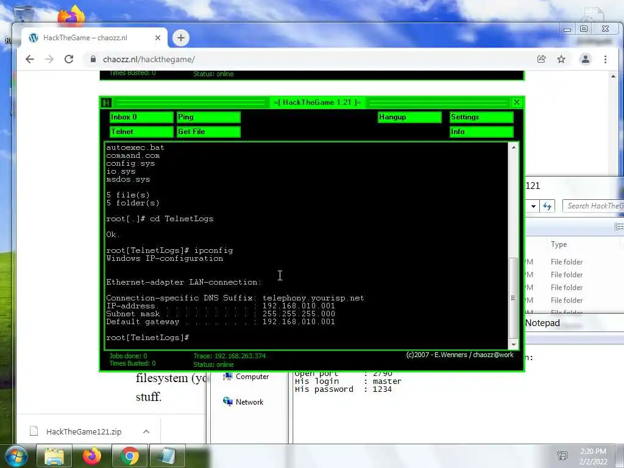Click the downloaded file icon
624x468 pixels.
pyautogui.click(x=34, y=431)
